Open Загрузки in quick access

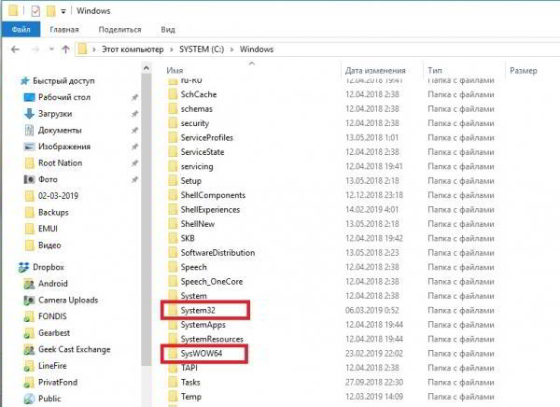click(55, 114)
